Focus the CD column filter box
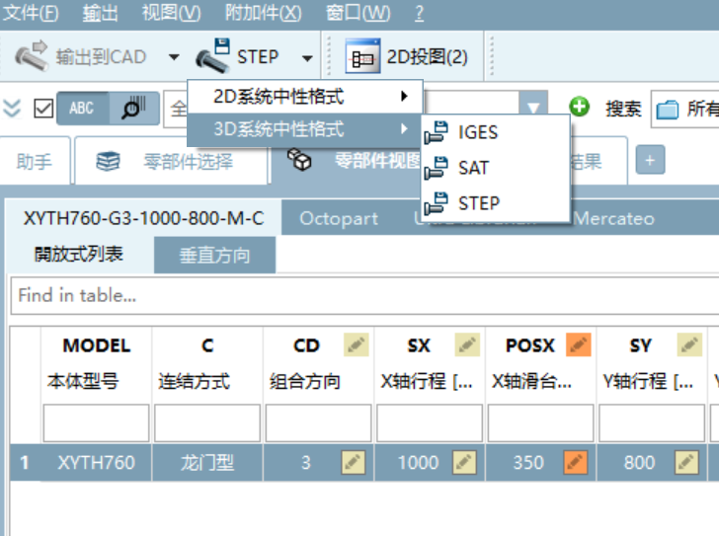719x536 pixels. click(318, 422)
